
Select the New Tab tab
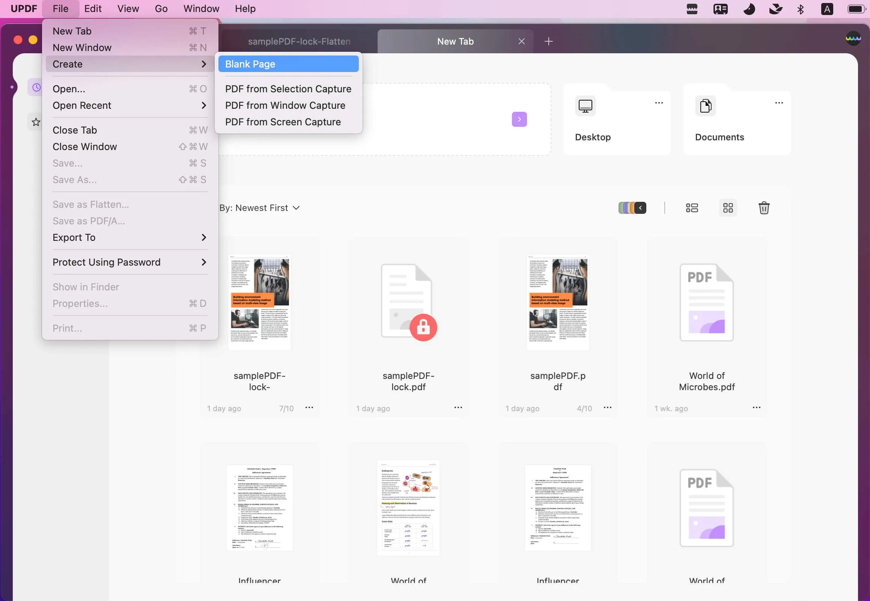(x=455, y=41)
